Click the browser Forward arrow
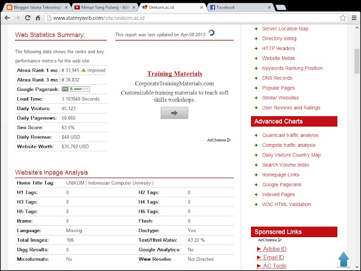The image size is (361, 271). tap(17, 18)
